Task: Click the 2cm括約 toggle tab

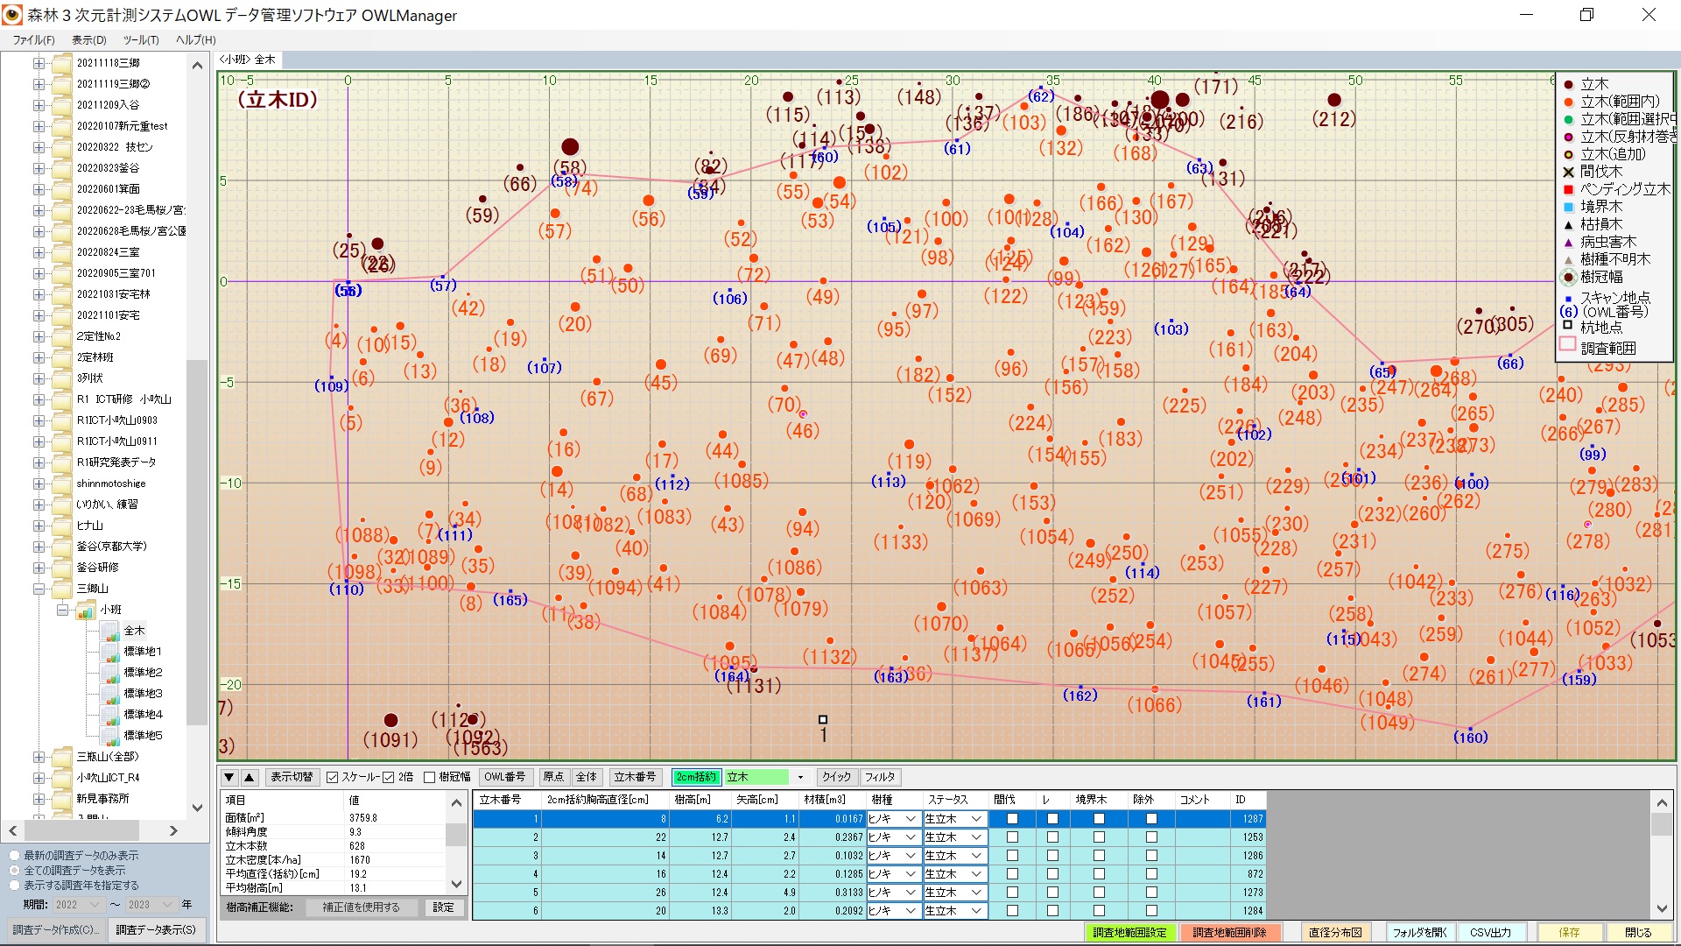Action: click(696, 777)
